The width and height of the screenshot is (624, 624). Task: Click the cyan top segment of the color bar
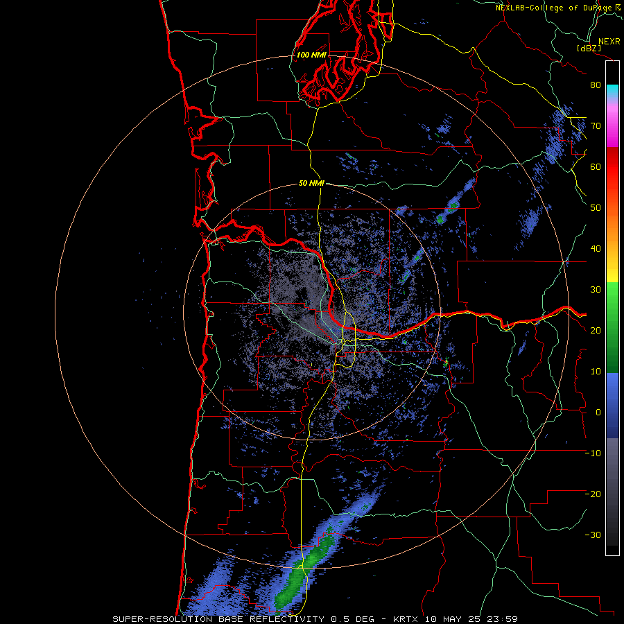coord(612,89)
